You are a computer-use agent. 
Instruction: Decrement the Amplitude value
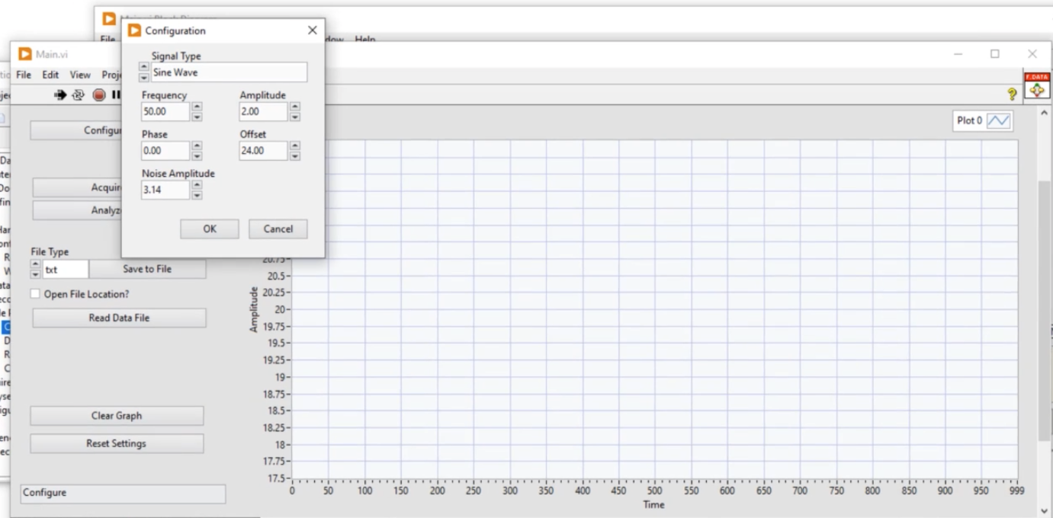pos(295,117)
